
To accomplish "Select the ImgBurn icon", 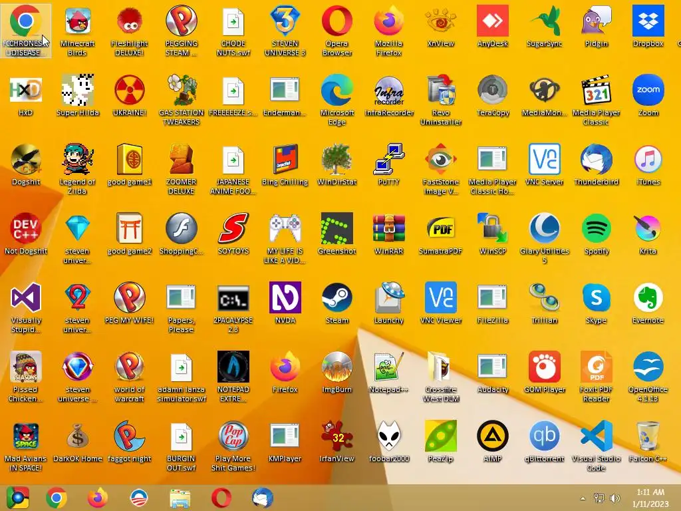I will (x=337, y=367).
